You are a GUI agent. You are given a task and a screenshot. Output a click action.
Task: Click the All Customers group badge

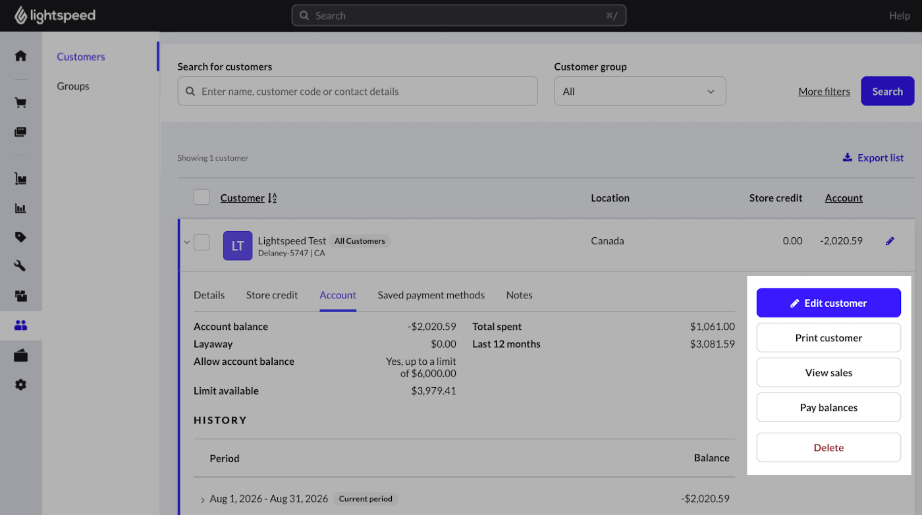tap(360, 241)
